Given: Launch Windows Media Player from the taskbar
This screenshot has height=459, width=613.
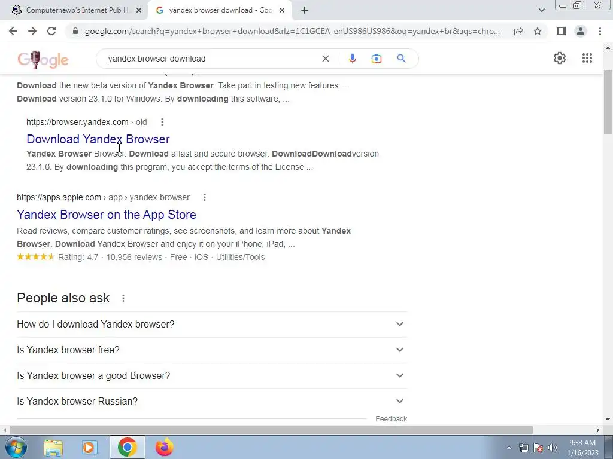Looking at the screenshot, I should coord(90,448).
